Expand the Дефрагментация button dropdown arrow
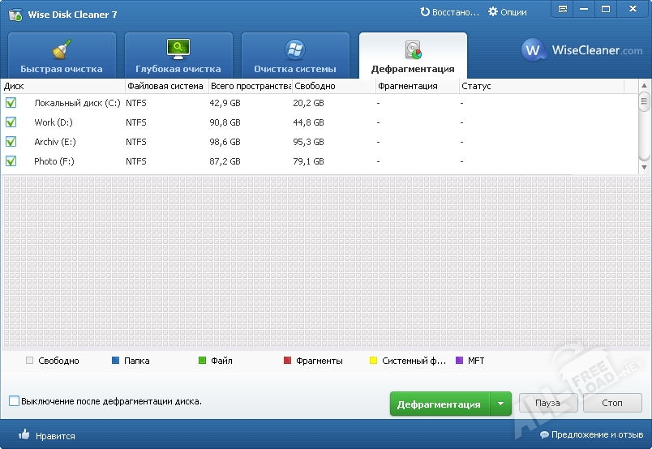 tap(500, 404)
